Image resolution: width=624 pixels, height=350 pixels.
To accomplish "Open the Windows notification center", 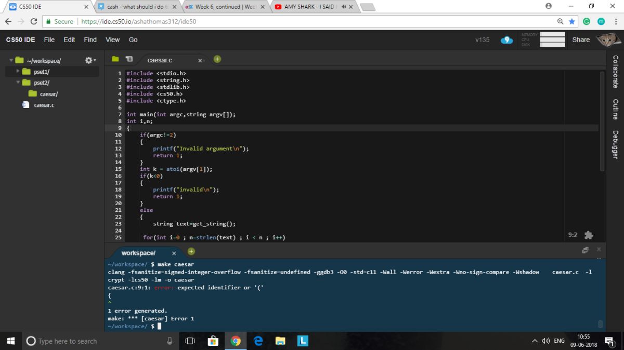I will pos(608,341).
